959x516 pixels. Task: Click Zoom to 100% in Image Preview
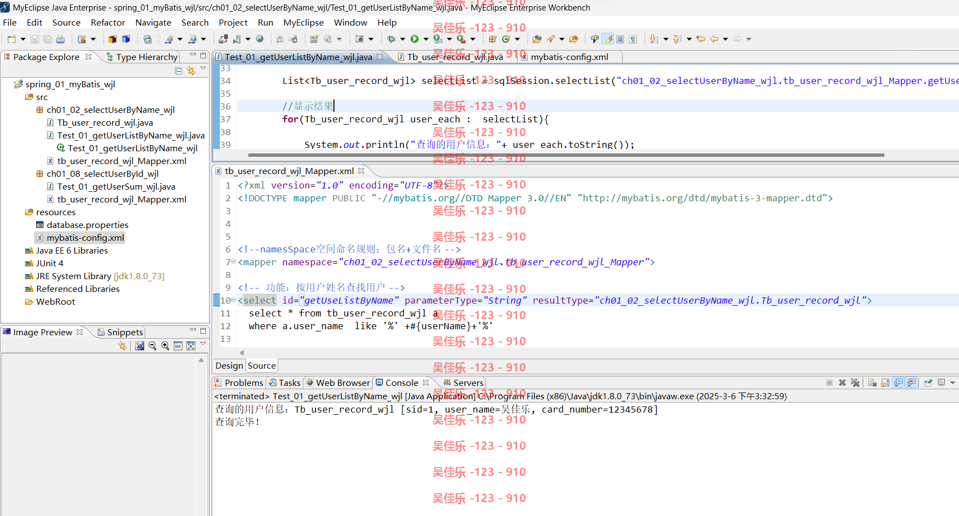[x=178, y=346]
